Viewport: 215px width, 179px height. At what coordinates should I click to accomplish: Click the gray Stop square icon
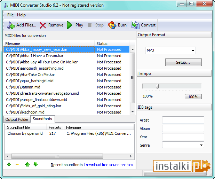pyautogui.click(x=90, y=25)
